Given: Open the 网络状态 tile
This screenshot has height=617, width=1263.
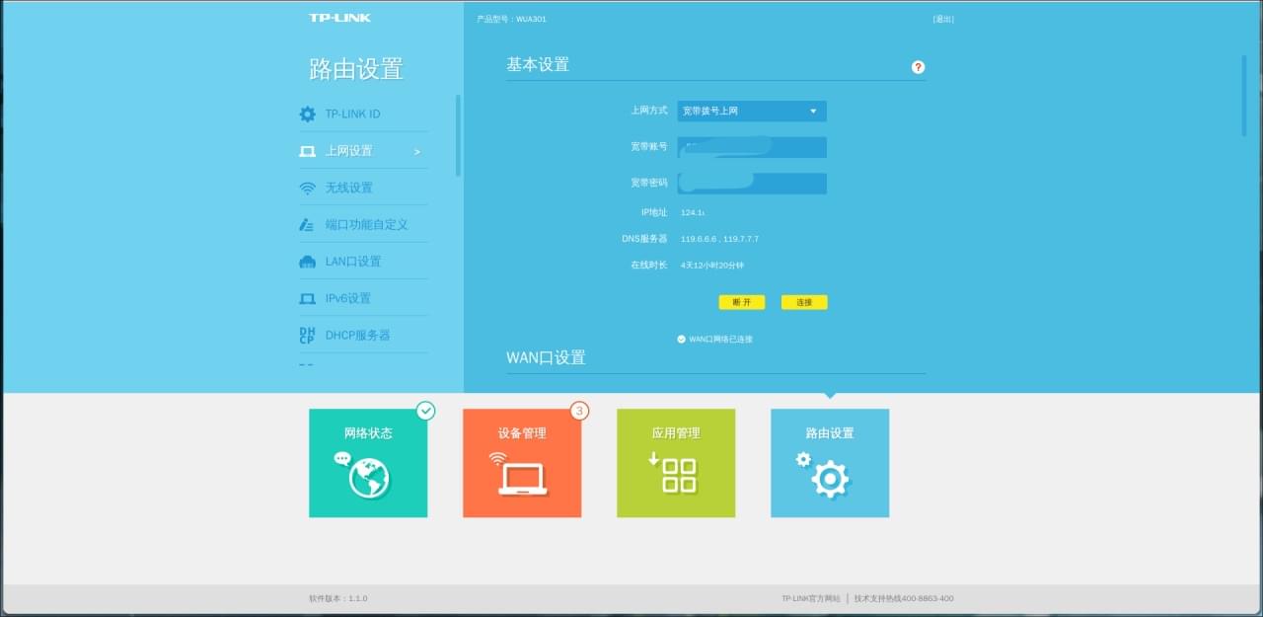Looking at the screenshot, I should (x=368, y=463).
